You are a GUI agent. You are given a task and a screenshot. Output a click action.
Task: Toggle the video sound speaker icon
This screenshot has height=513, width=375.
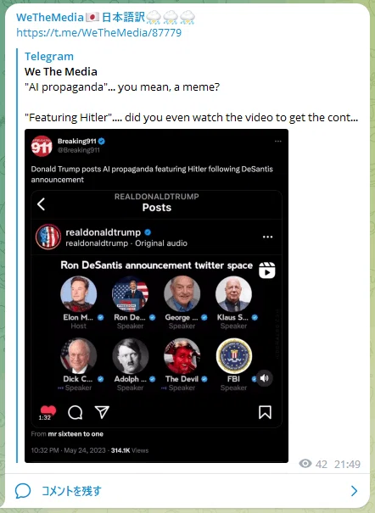(264, 378)
